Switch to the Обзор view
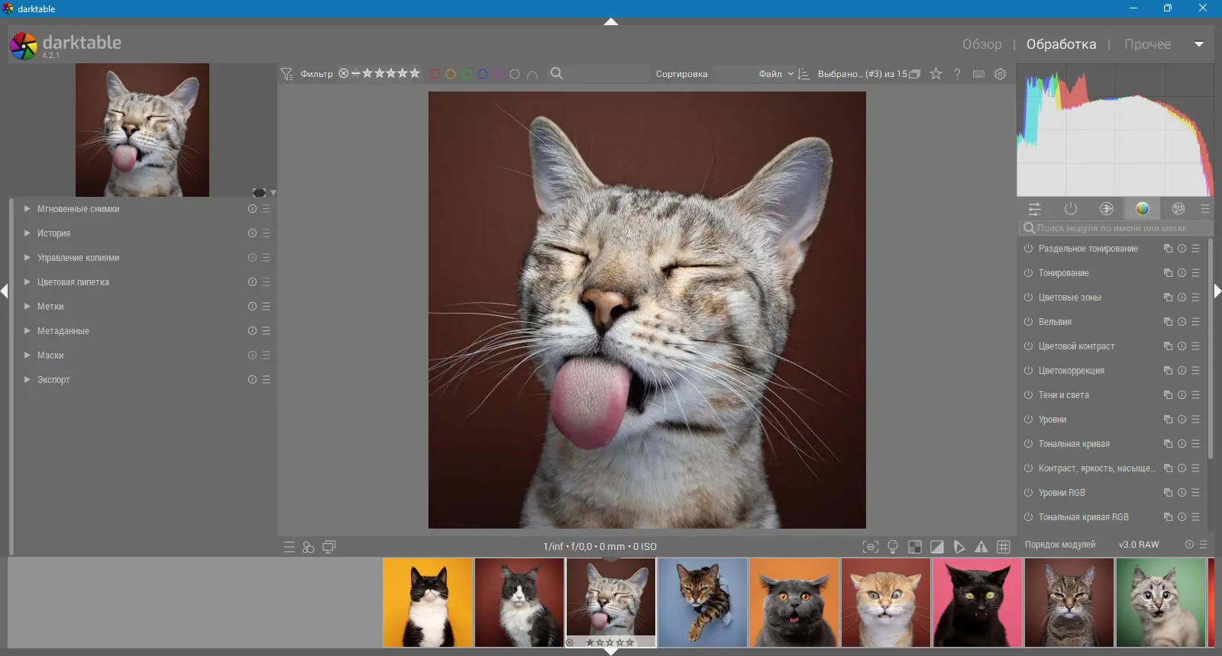This screenshot has width=1222, height=656. coord(981,44)
